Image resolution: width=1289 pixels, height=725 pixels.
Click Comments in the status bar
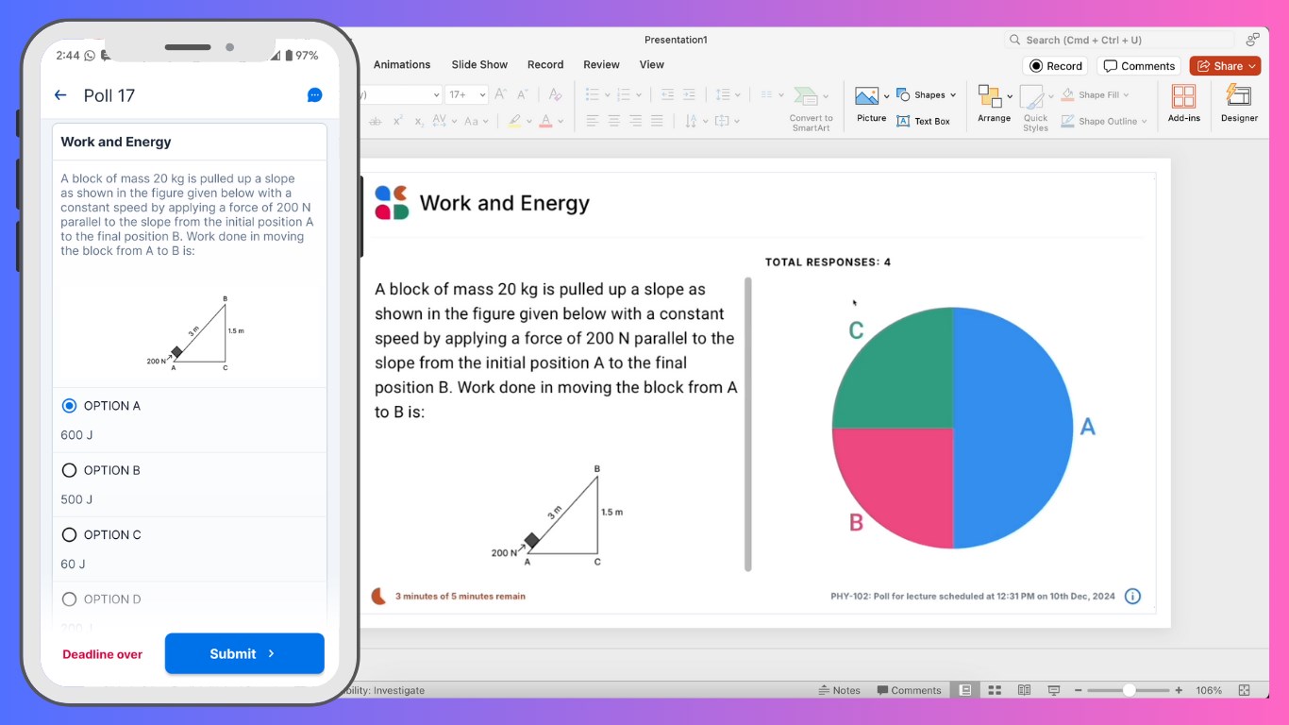coord(909,690)
